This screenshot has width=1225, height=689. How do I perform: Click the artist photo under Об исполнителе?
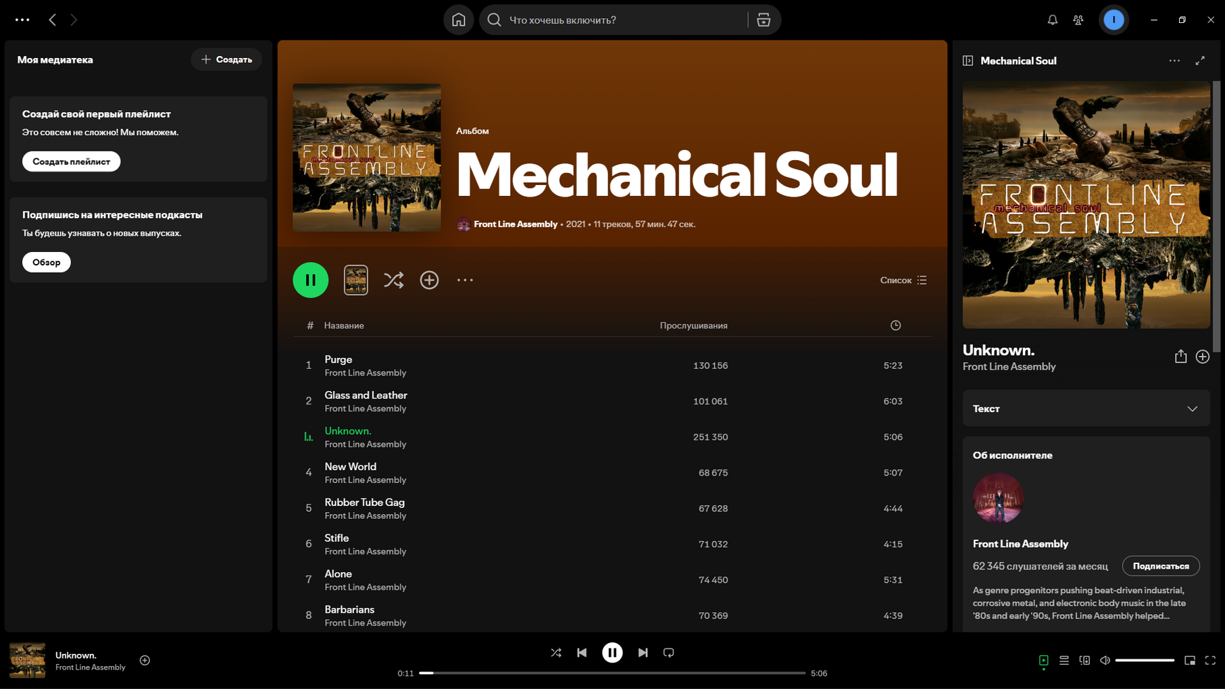[x=998, y=499]
